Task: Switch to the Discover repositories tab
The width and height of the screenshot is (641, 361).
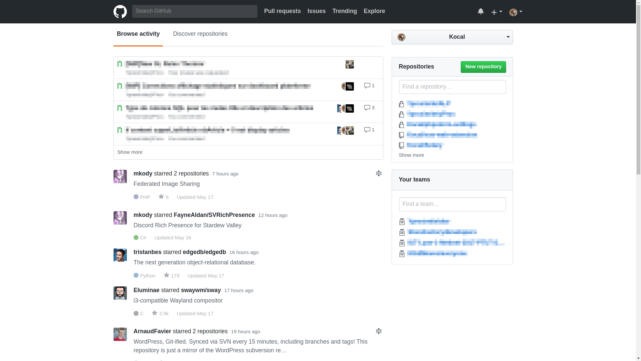Action: (200, 34)
